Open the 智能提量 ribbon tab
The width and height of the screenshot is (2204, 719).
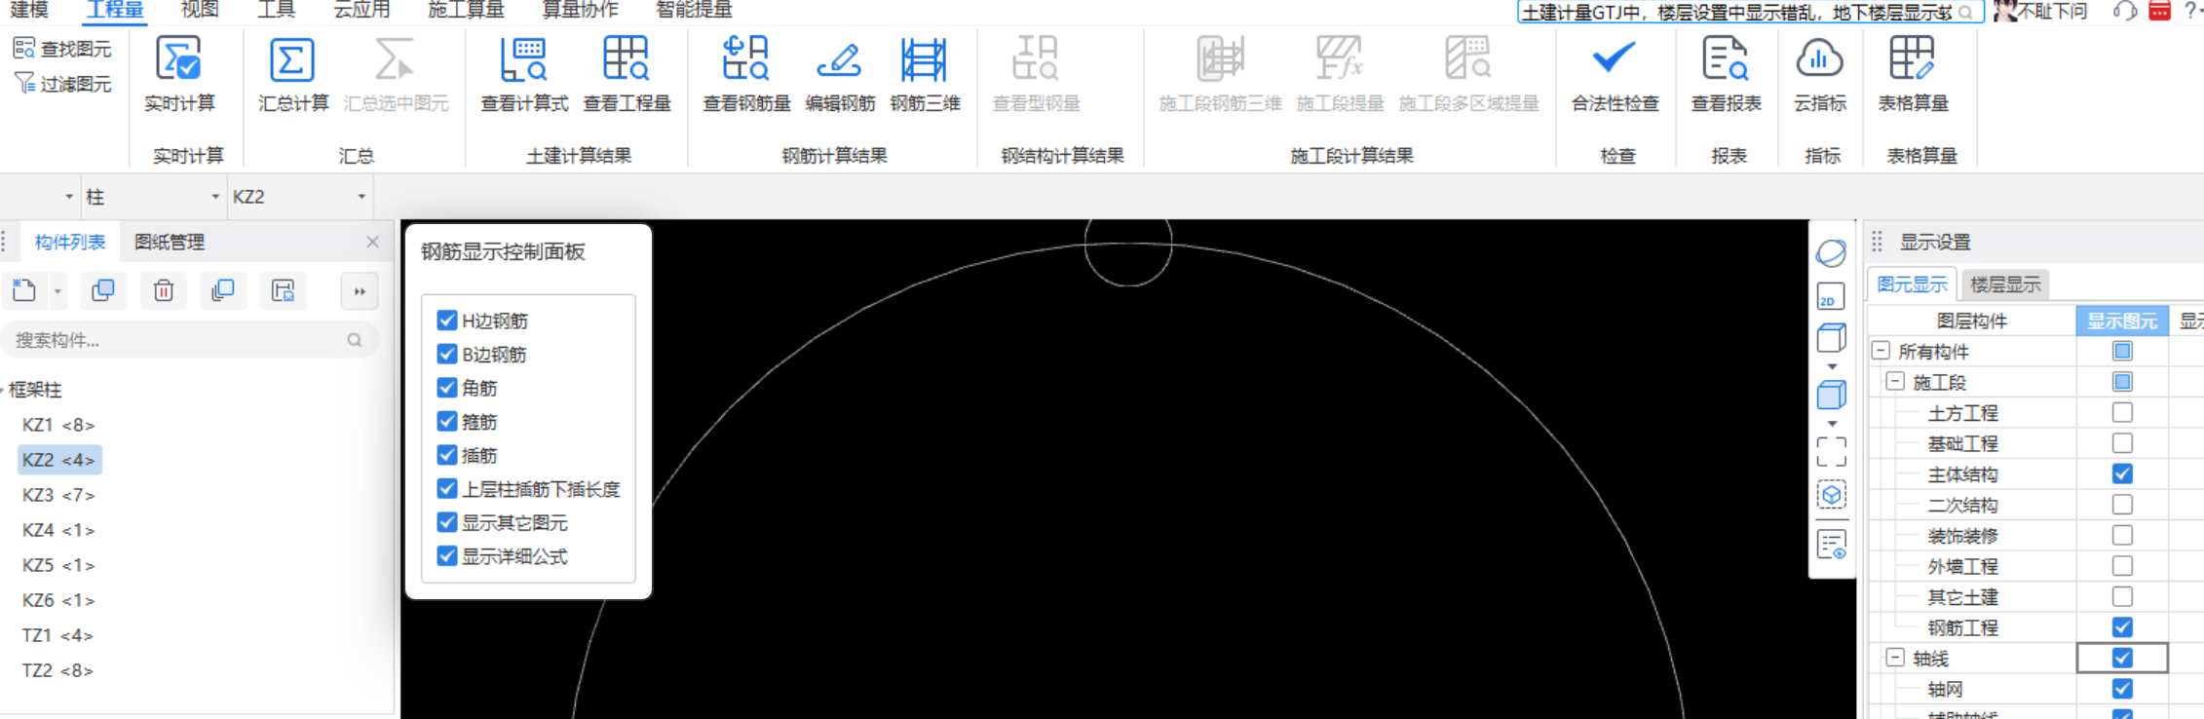tap(694, 10)
